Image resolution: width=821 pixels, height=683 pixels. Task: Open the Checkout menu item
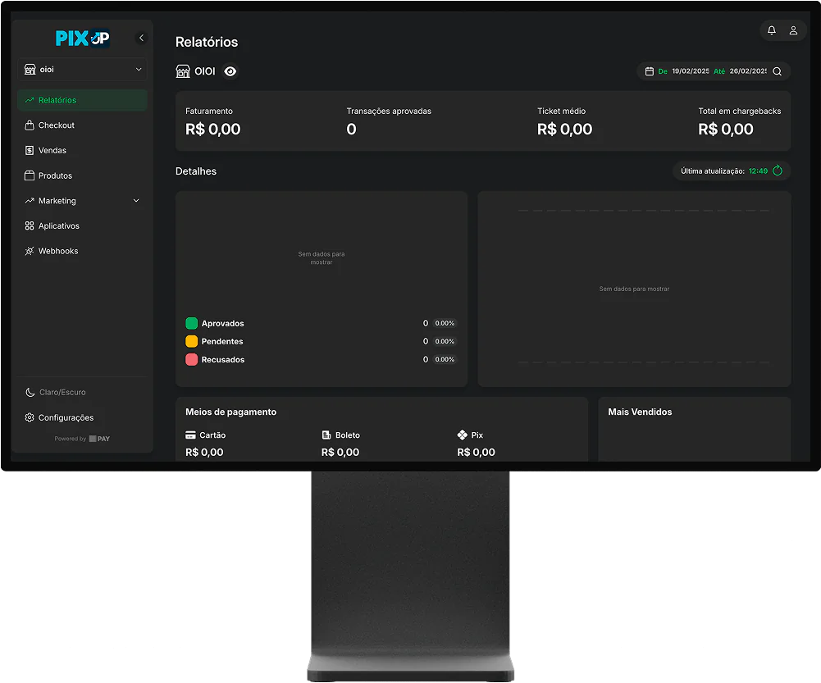(x=56, y=125)
